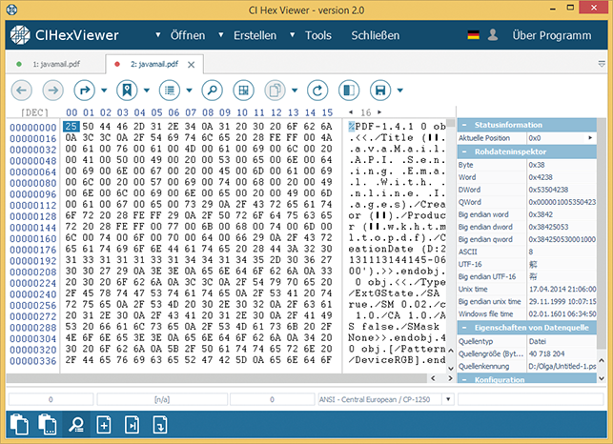Click the CIHexViewer logo icon
The height and width of the screenshot is (444, 613).
point(20,35)
